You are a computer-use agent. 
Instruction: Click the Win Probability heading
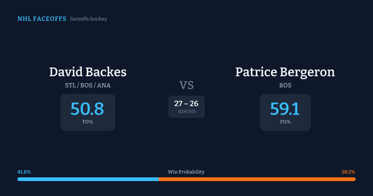tap(186, 172)
